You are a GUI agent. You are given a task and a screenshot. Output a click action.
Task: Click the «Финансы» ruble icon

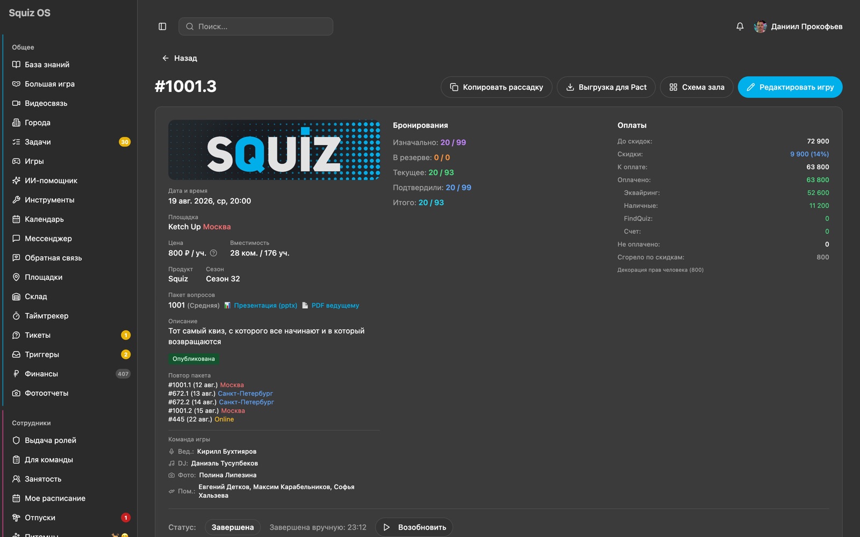[x=16, y=374]
